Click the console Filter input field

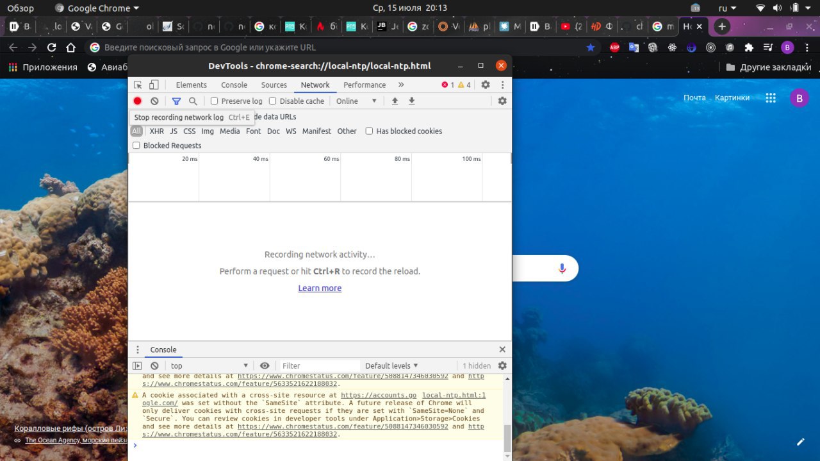click(320, 365)
